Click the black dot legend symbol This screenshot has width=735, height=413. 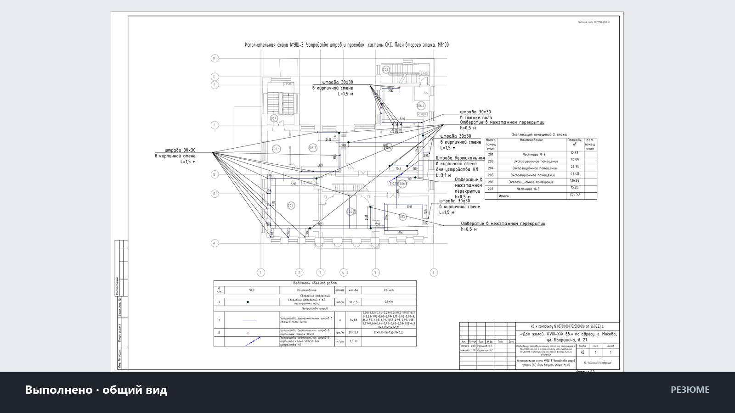248,302
